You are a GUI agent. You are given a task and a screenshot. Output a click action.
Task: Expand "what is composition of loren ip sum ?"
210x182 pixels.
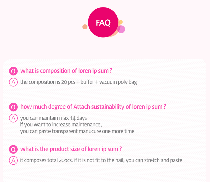tap(66, 71)
